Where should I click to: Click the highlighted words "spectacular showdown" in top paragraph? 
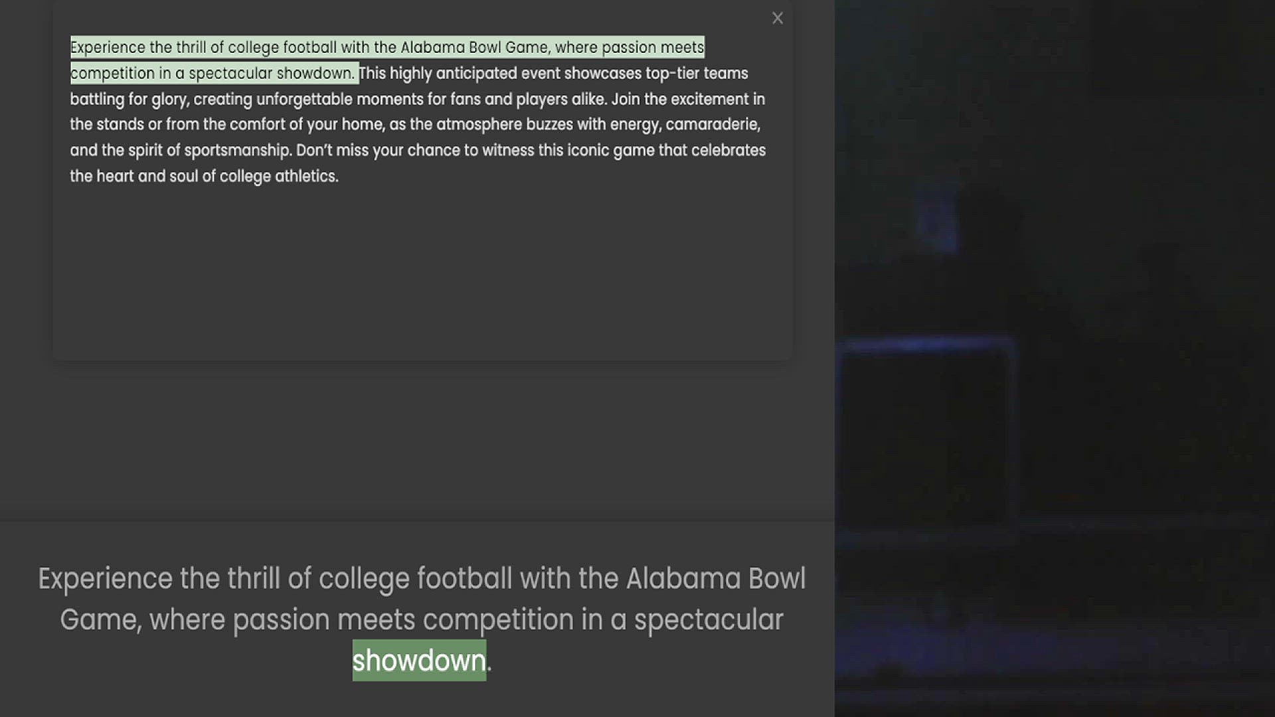pos(271,74)
